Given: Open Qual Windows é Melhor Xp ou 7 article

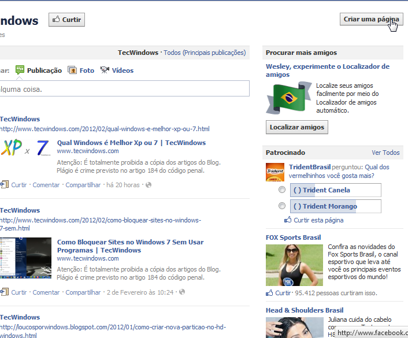Looking at the screenshot, I should (131, 143).
